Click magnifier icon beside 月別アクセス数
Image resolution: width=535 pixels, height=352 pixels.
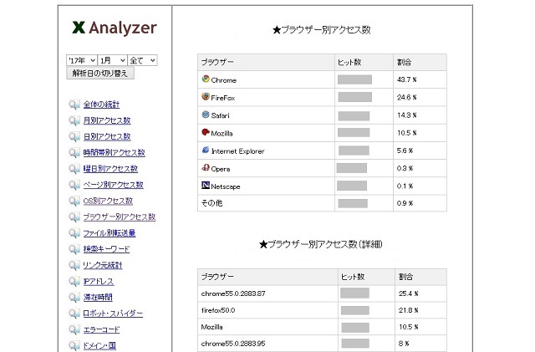click(74, 120)
